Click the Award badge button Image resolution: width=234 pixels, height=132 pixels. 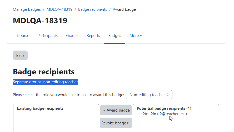coord(116,110)
